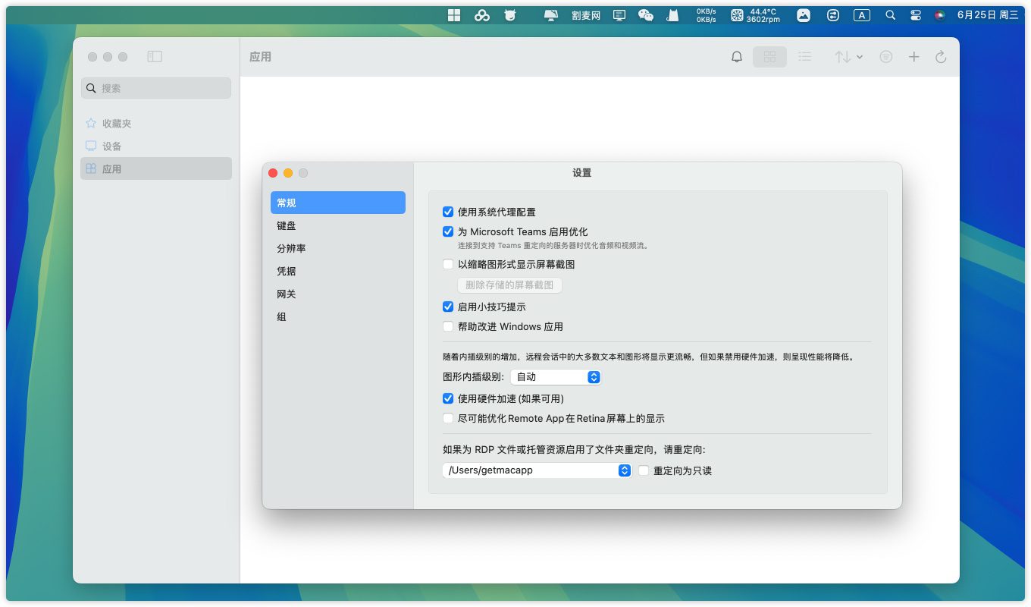Click the filter circle icon
Image resolution: width=1031 pixels, height=607 pixels.
point(885,57)
